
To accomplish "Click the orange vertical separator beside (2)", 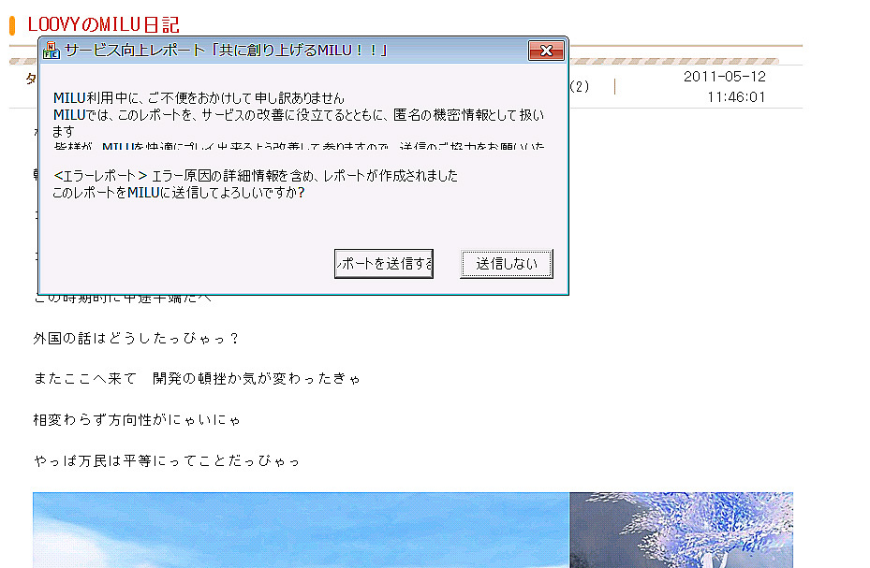I will coord(614,87).
